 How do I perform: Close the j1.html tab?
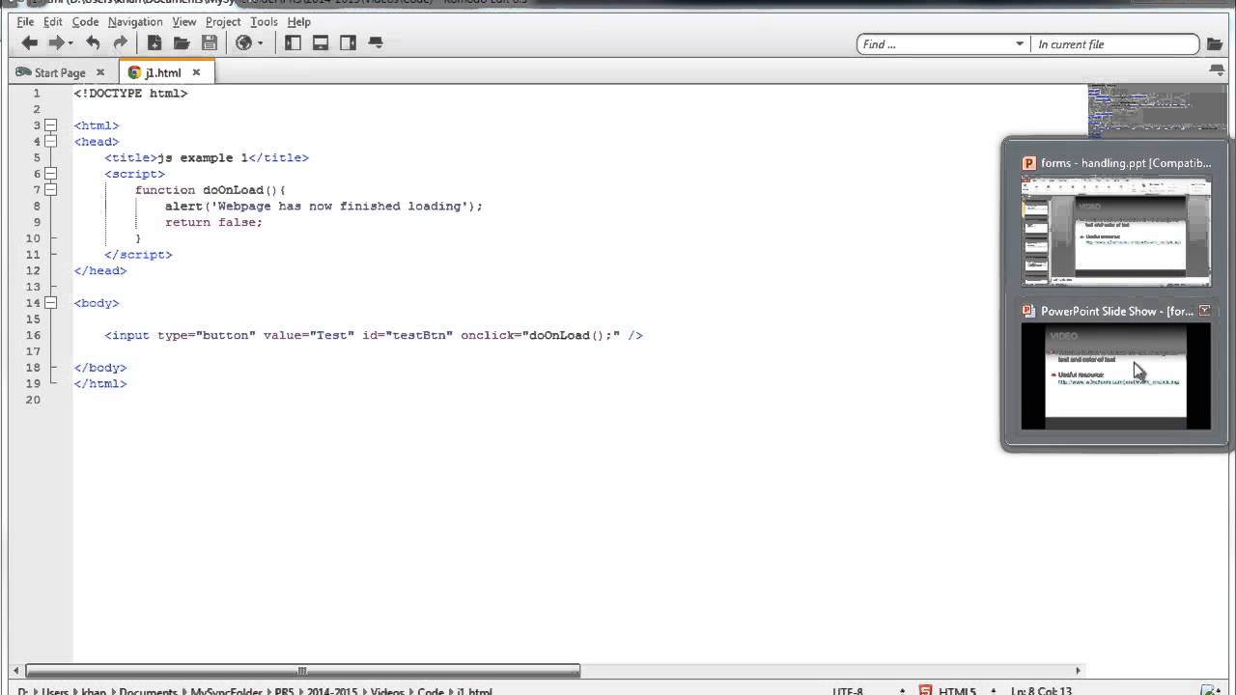(x=196, y=72)
